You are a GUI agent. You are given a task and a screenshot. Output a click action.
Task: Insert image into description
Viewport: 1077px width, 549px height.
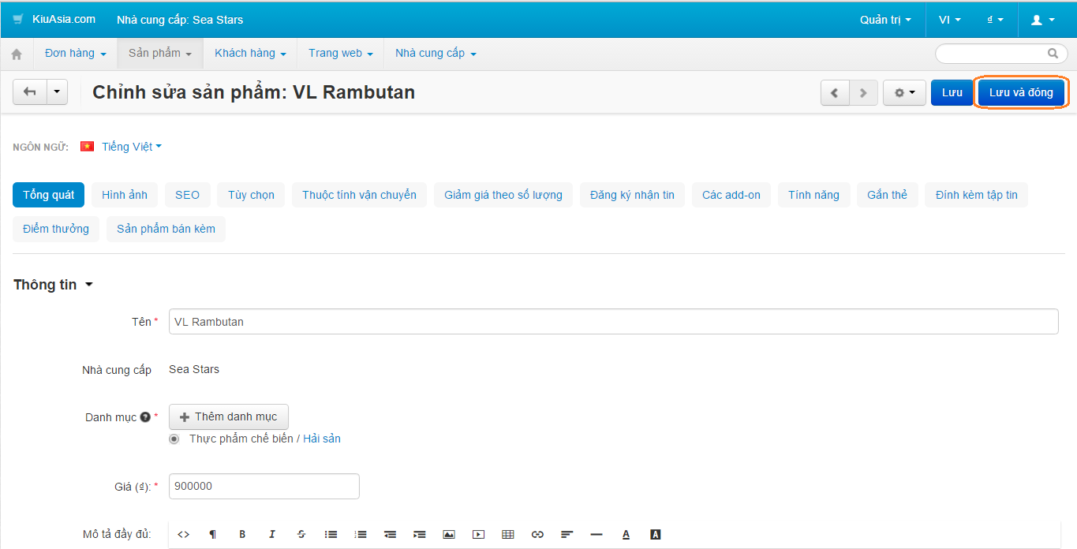[x=449, y=534]
